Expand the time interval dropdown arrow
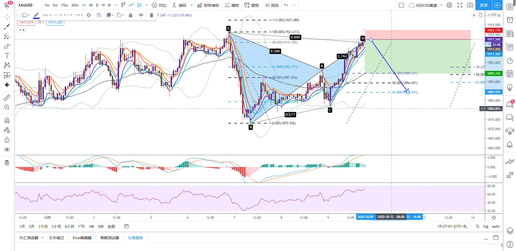 pos(116,5)
